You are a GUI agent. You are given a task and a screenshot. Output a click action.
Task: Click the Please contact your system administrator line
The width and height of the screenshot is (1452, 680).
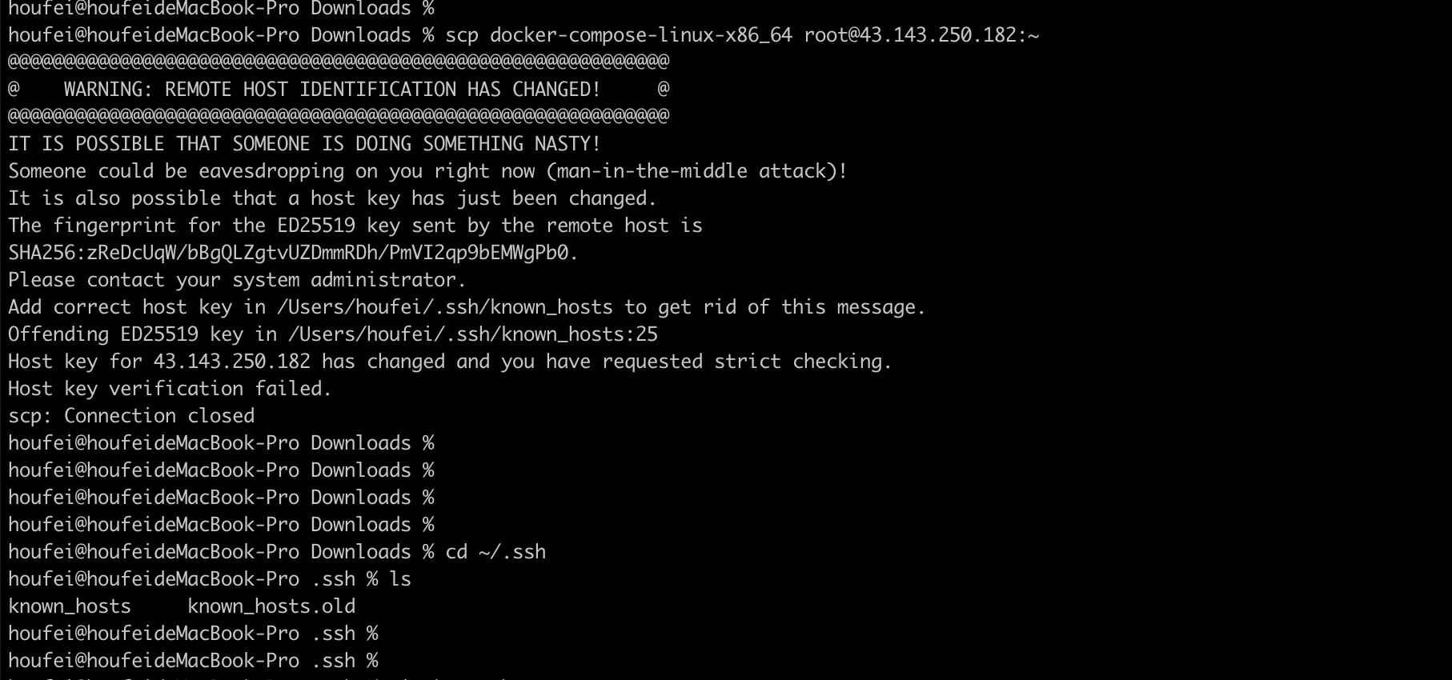tap(237, 280)
